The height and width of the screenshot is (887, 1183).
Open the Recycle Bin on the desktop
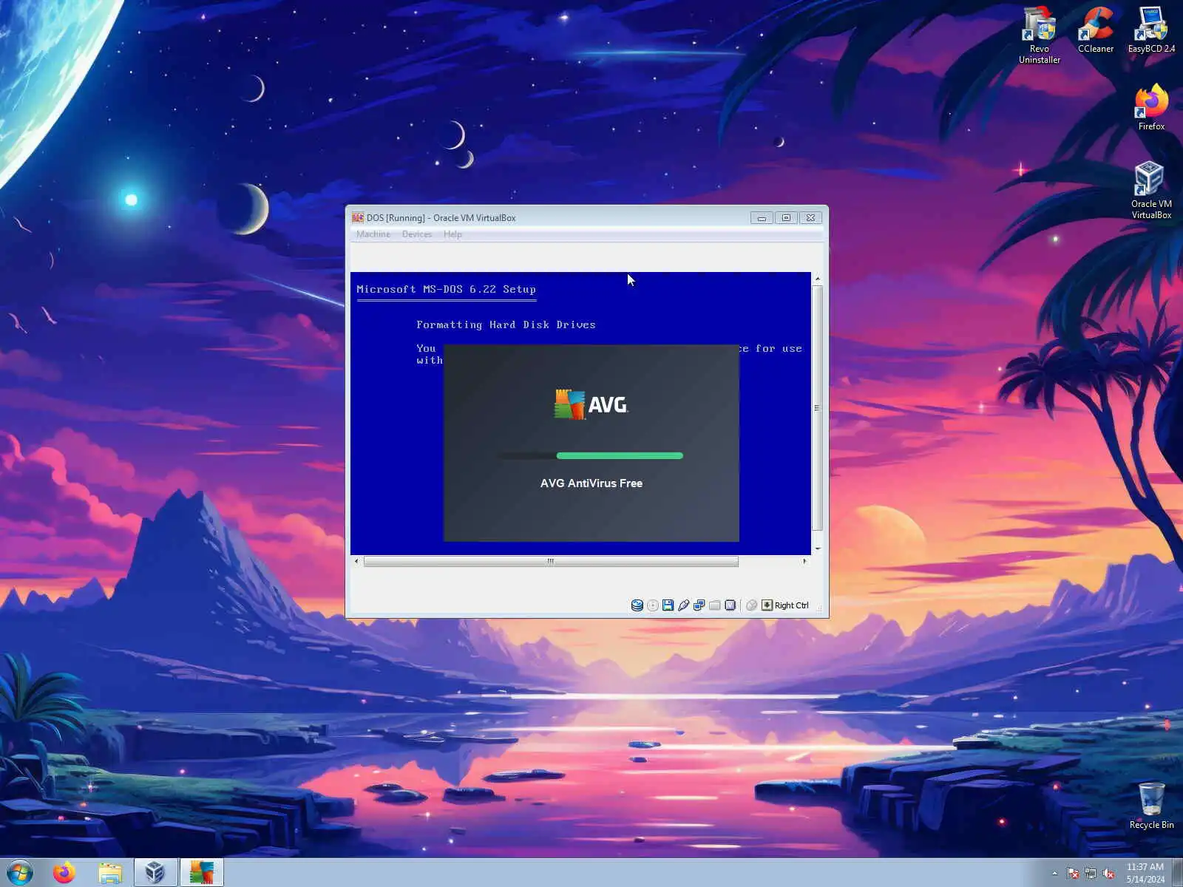click(x=1151, y=806)
